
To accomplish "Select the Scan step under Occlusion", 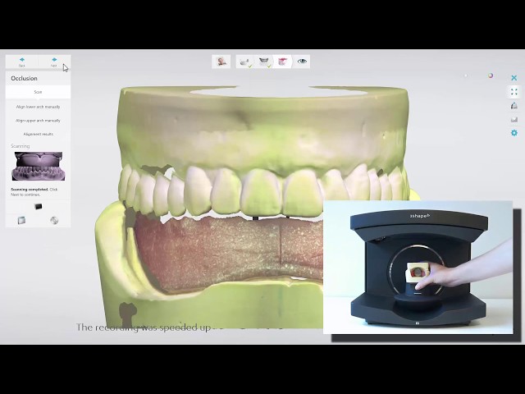I will [38, 92].
